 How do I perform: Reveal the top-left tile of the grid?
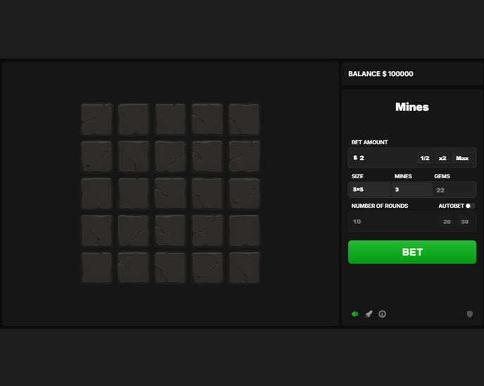pos(96,119)
